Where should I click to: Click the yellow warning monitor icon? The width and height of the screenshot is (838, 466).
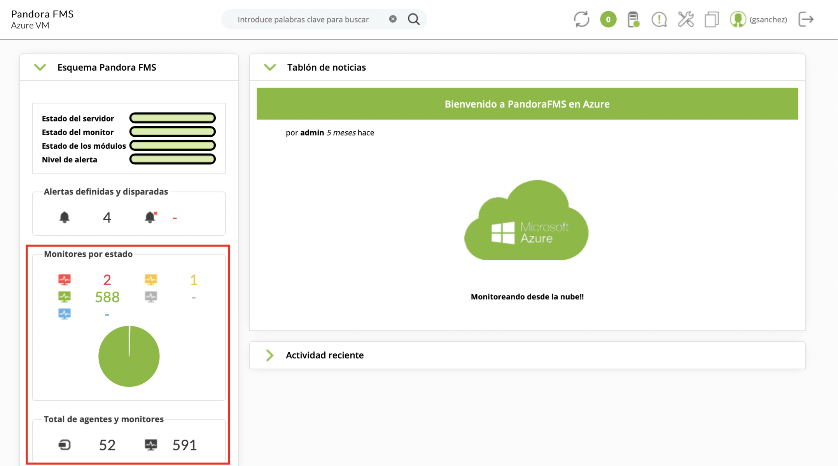coord(151,280)
